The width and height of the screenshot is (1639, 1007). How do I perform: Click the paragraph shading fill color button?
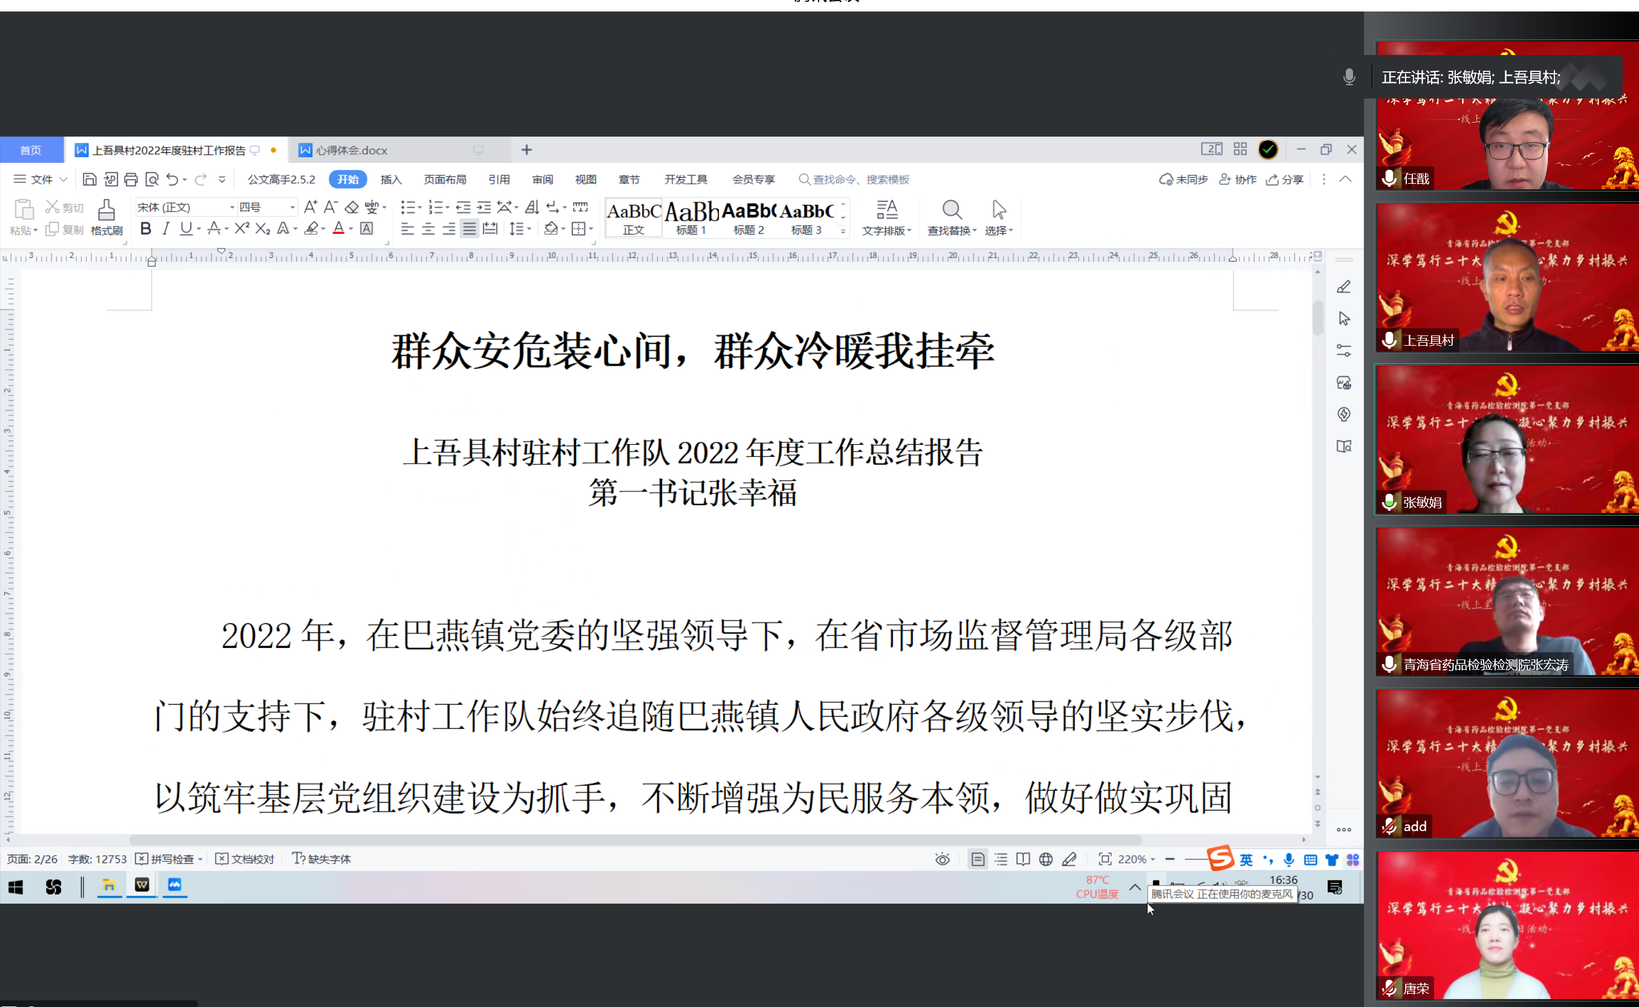[551, 229]
